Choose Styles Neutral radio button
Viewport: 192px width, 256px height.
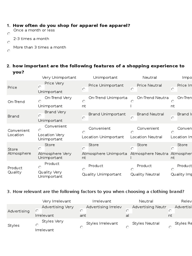(127, 227)
